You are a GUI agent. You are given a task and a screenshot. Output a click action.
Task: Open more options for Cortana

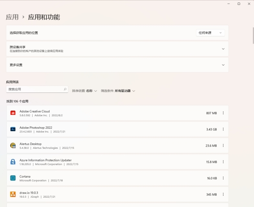pyautogui.click(x=223, y=178)
